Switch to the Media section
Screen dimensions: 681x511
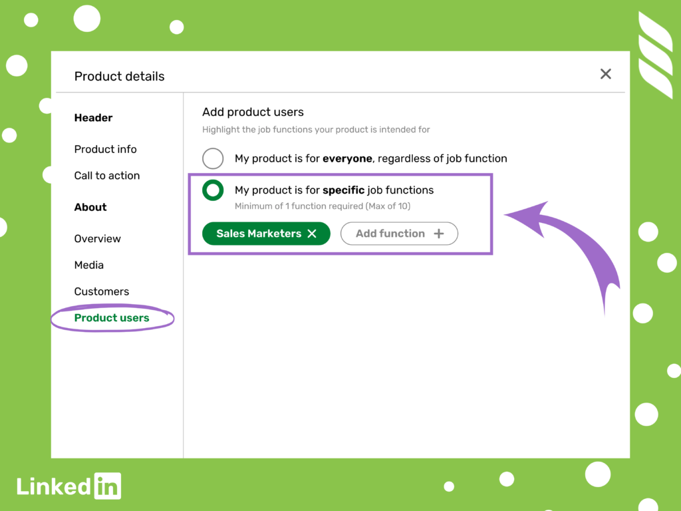(x=89, y=265)
